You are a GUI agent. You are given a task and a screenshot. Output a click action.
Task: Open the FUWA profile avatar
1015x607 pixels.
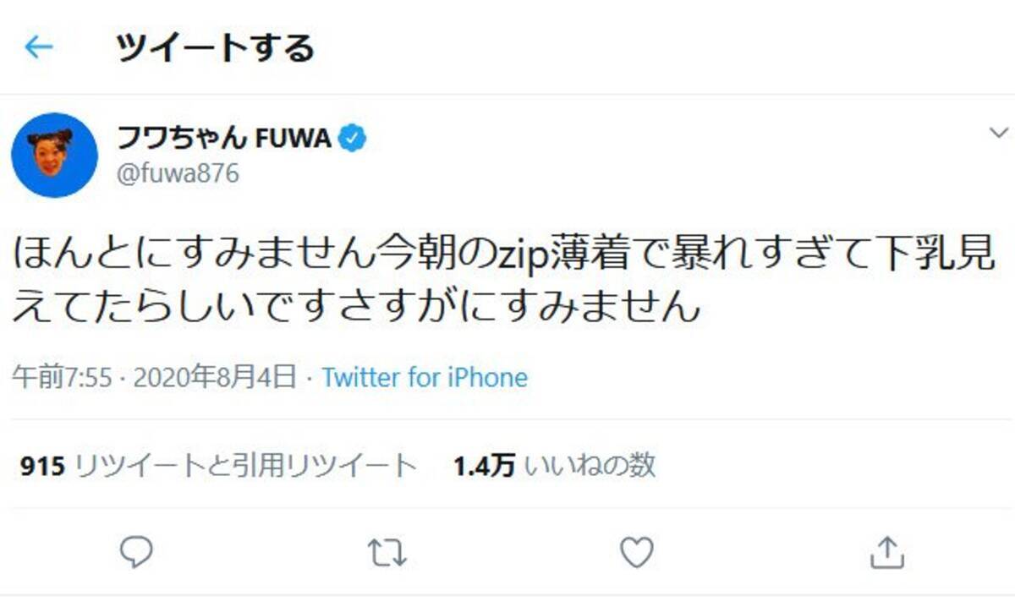(54, 155)
